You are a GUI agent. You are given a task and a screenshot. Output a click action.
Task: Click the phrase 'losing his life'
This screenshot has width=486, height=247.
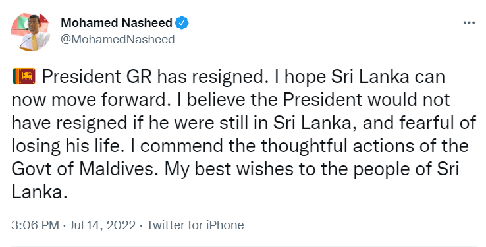66,146
